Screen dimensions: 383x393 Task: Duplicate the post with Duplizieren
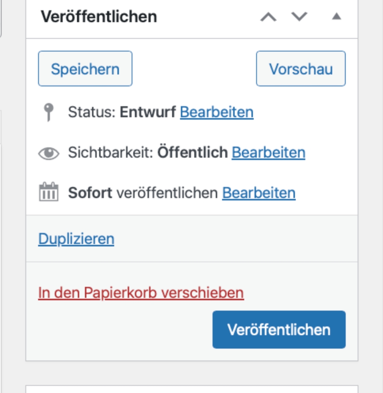coord(76,239)
